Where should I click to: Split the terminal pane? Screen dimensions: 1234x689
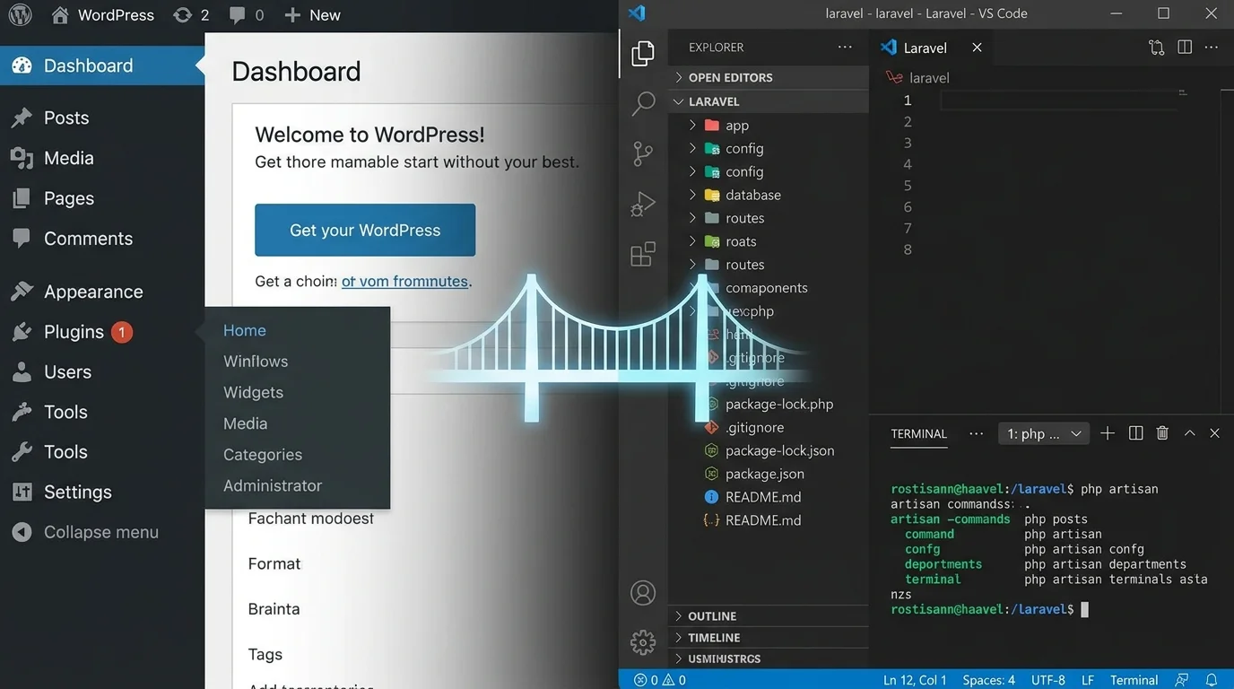click(1136, 433)
